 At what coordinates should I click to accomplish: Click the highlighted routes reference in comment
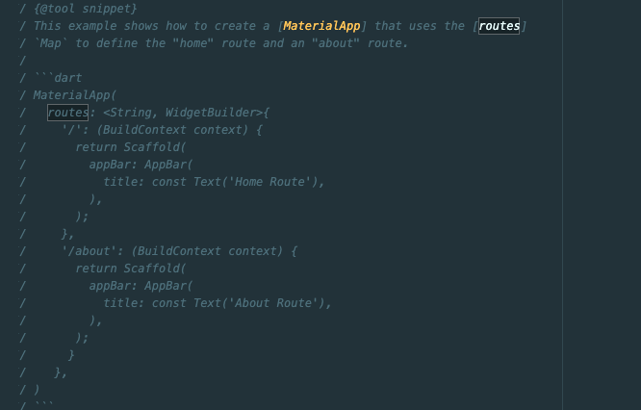tap(500, 26)
